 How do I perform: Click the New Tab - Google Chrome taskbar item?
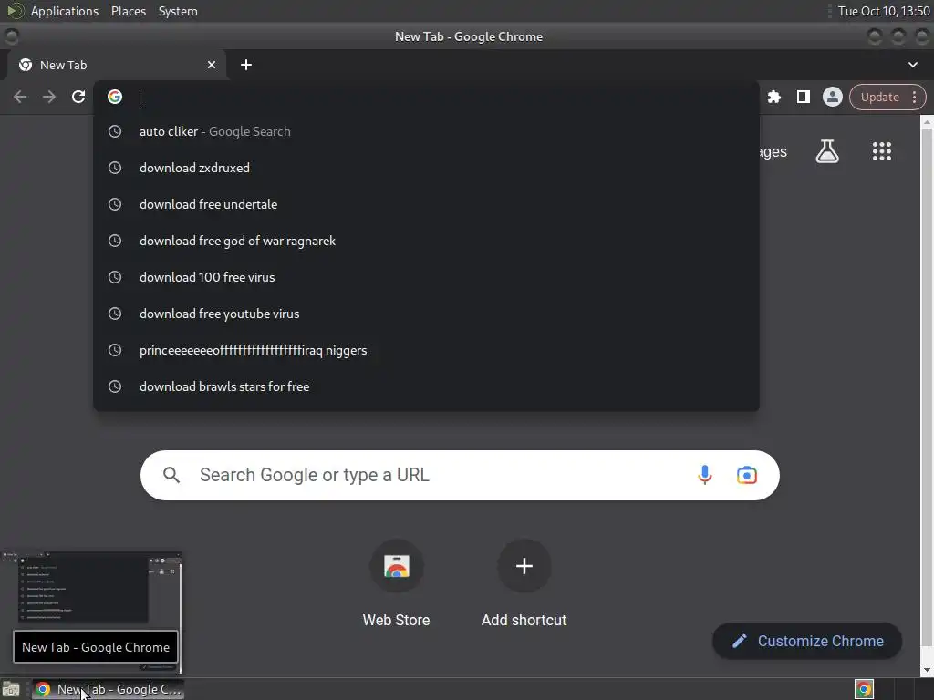tap(108, 689)
